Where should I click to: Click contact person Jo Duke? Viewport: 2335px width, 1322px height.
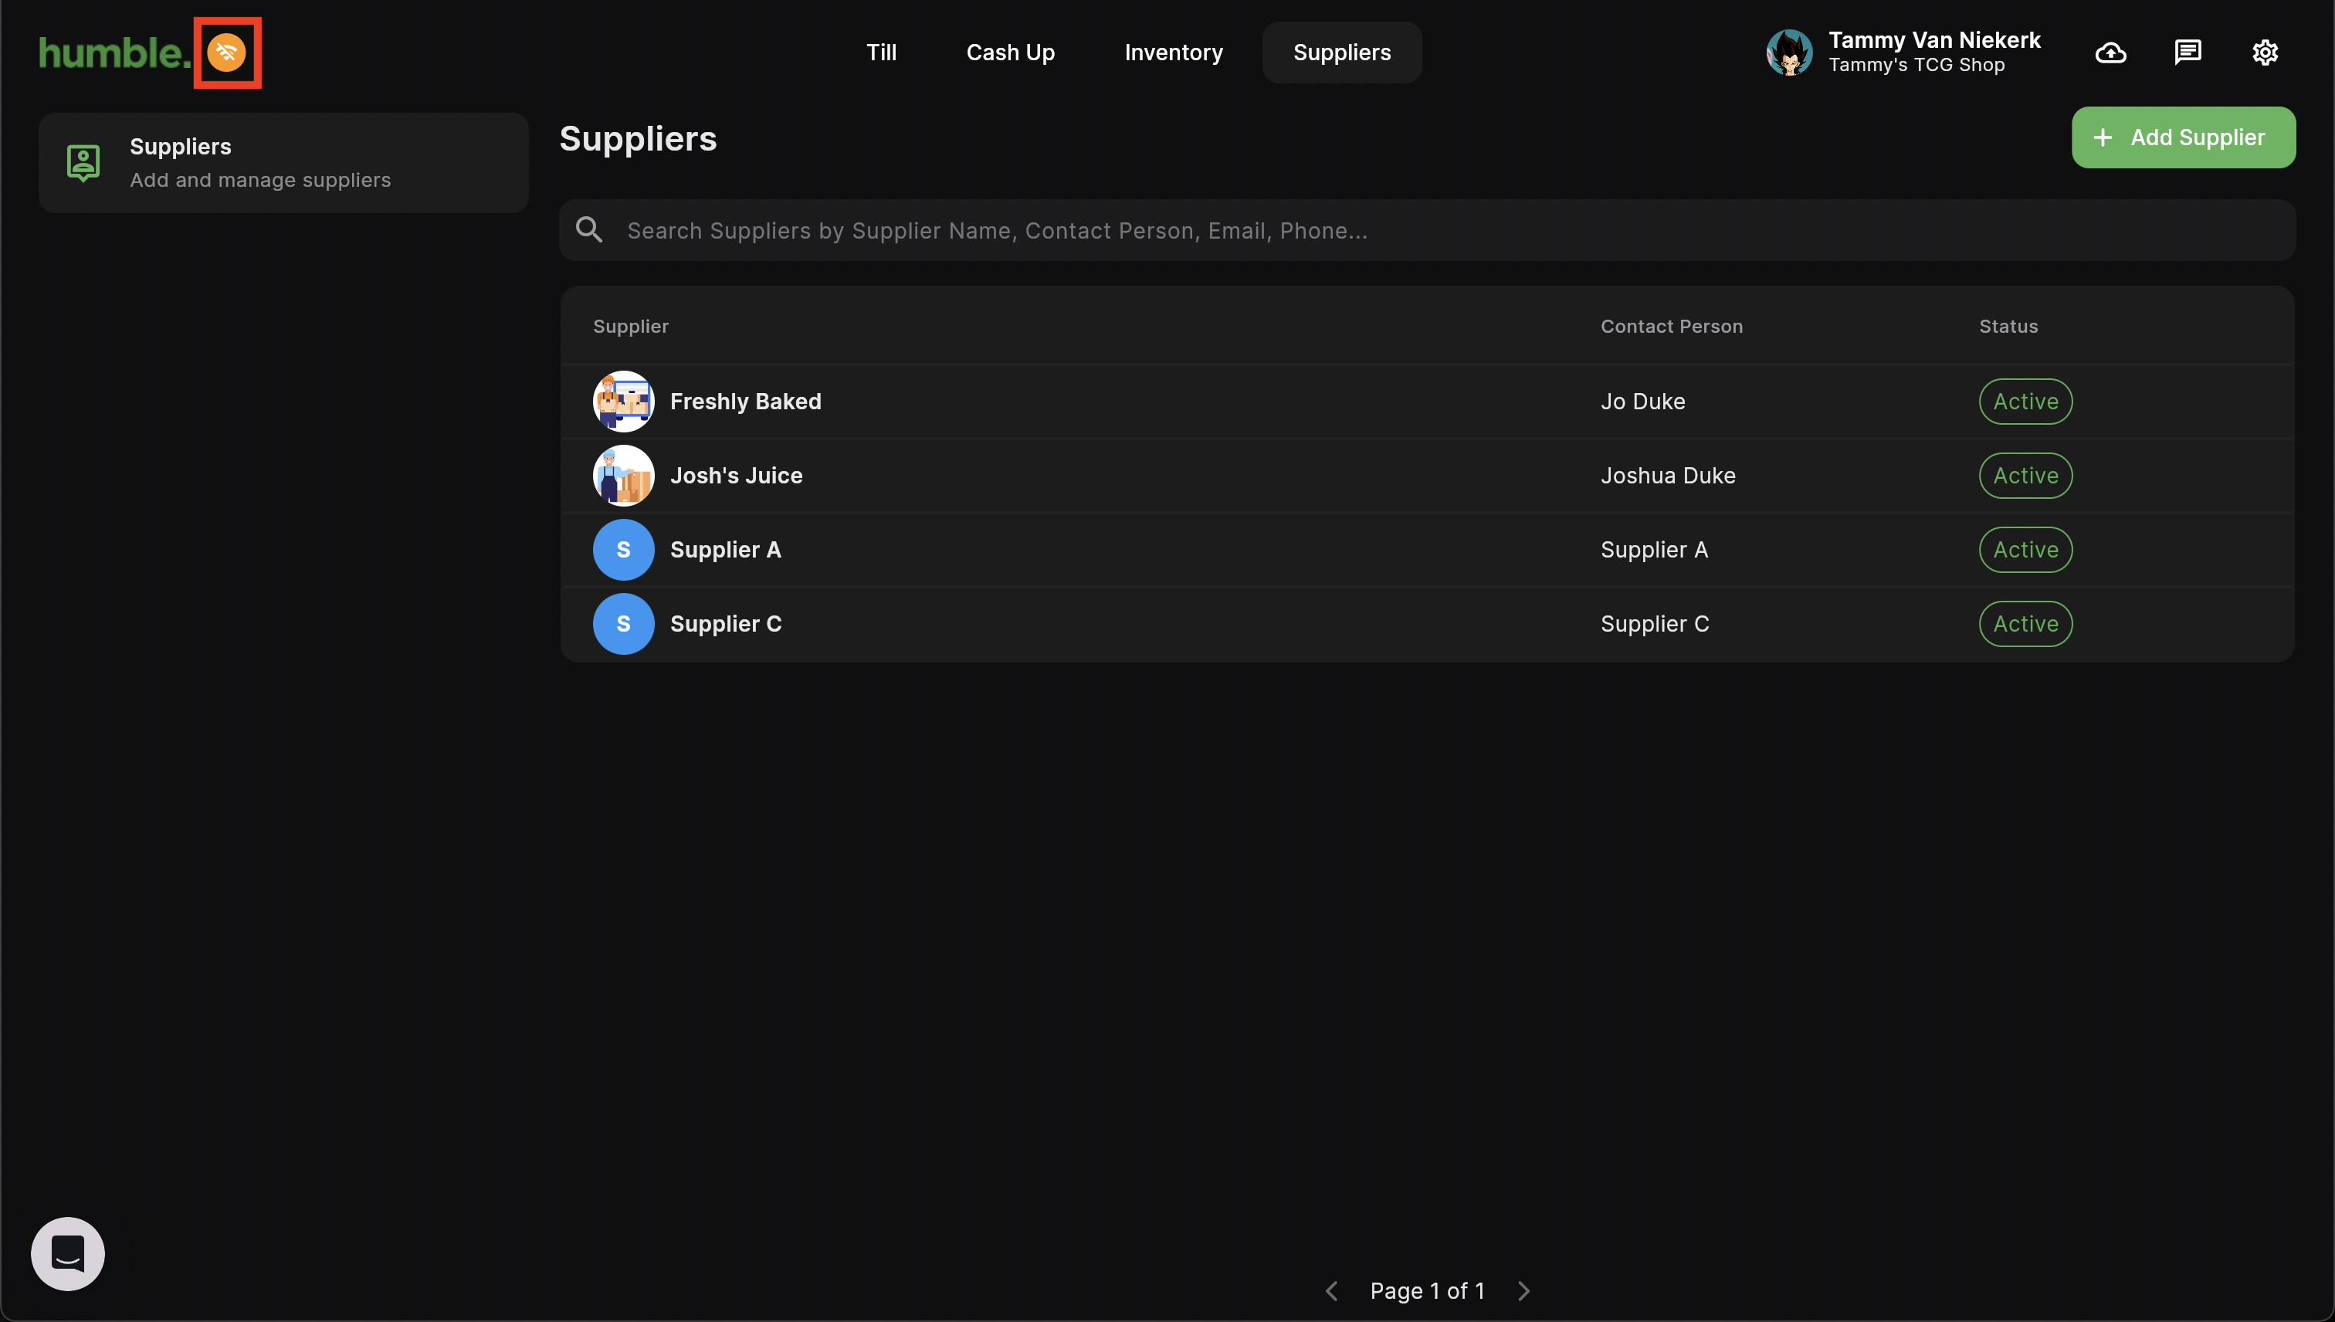pos(1642,402)
